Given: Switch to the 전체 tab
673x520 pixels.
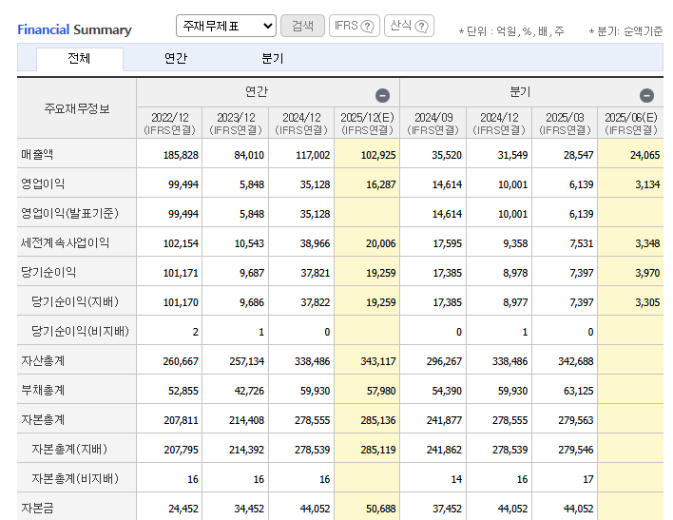Looking at the screenshot, I should (x=80, y=58).
